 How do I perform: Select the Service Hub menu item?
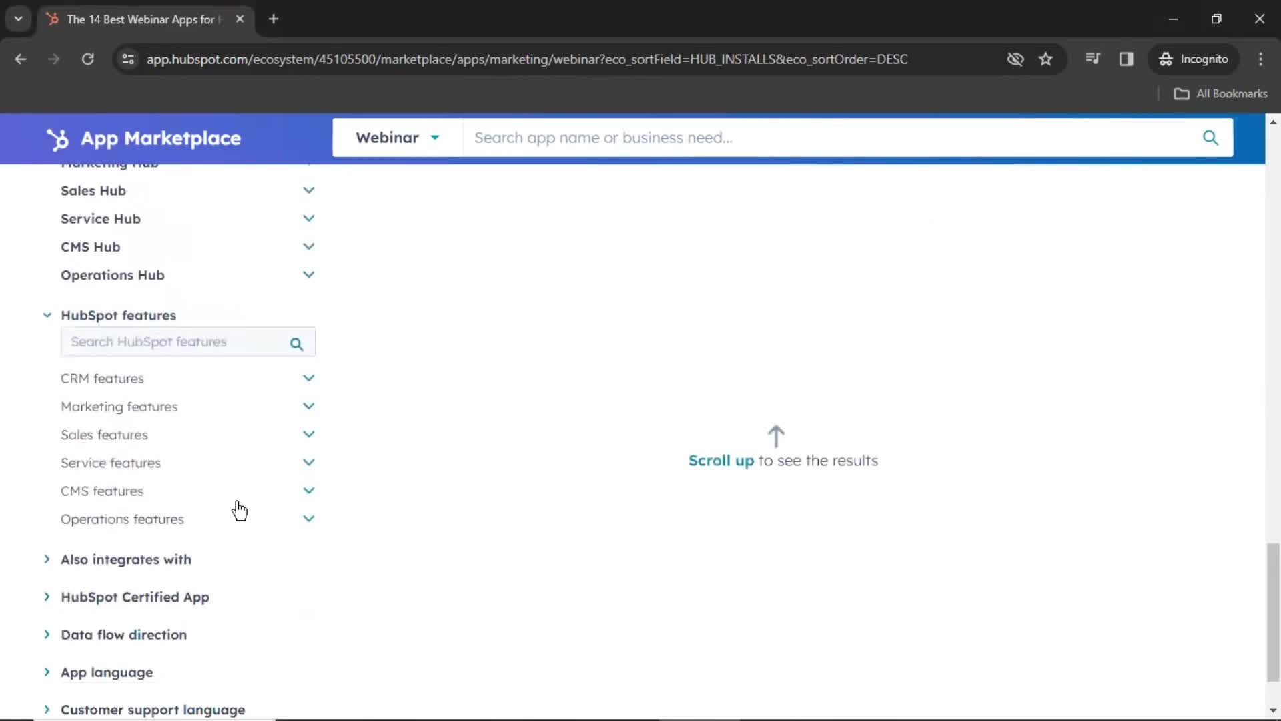coord(101,218)
